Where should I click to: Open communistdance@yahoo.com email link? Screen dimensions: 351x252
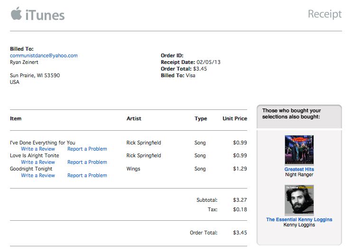click(44, 55)
